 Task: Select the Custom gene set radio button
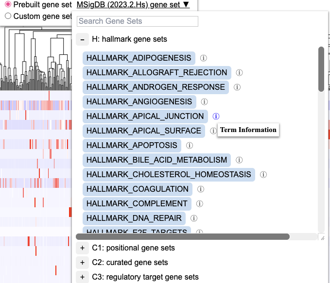click(x=8, y=16)
